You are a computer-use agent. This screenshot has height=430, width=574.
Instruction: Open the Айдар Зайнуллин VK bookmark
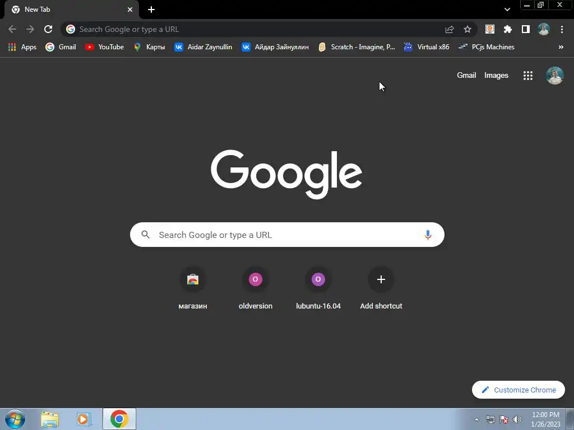[x=275, y=47]
